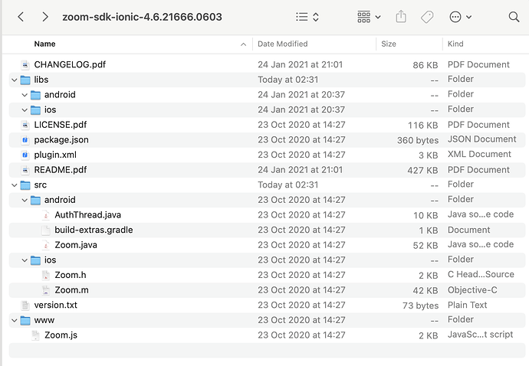Image resolution: width=529 pixels, height=366 pixels.
Task: Select the src folder name
Action: click(41, 185)
